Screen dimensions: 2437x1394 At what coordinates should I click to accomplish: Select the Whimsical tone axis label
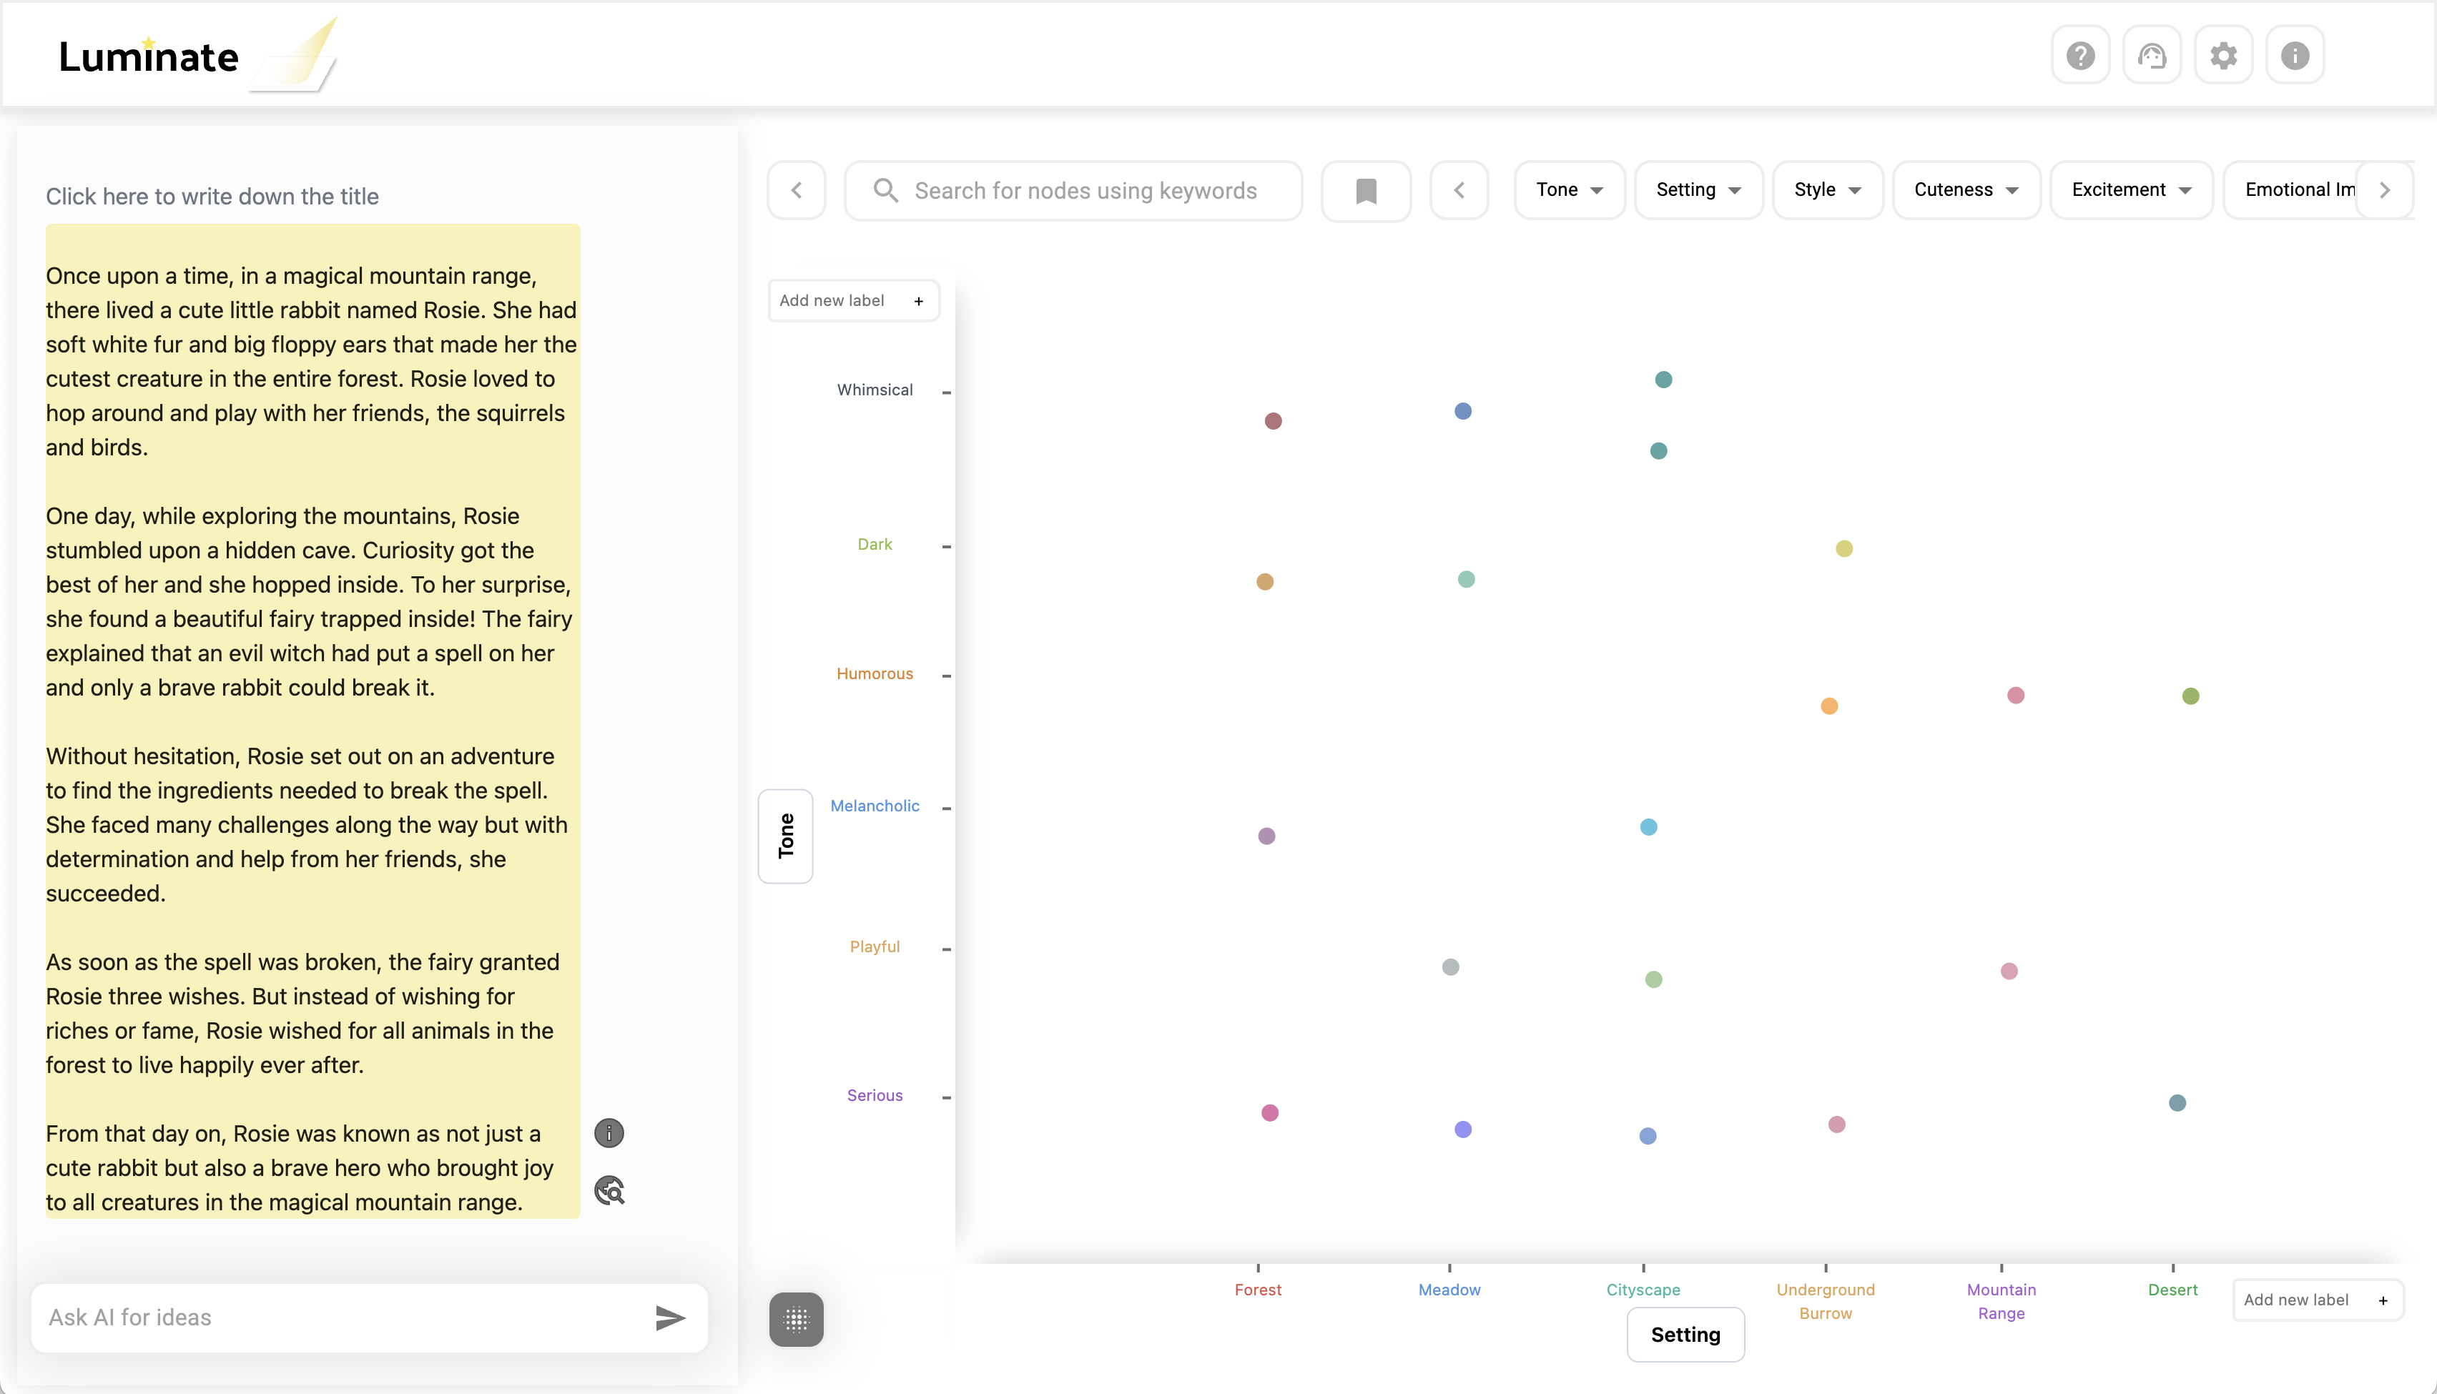(x=875, y=390)
